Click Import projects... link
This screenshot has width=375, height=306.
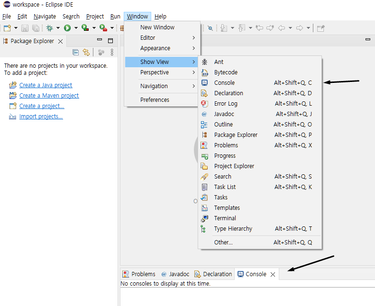click(x=41, y=117)
